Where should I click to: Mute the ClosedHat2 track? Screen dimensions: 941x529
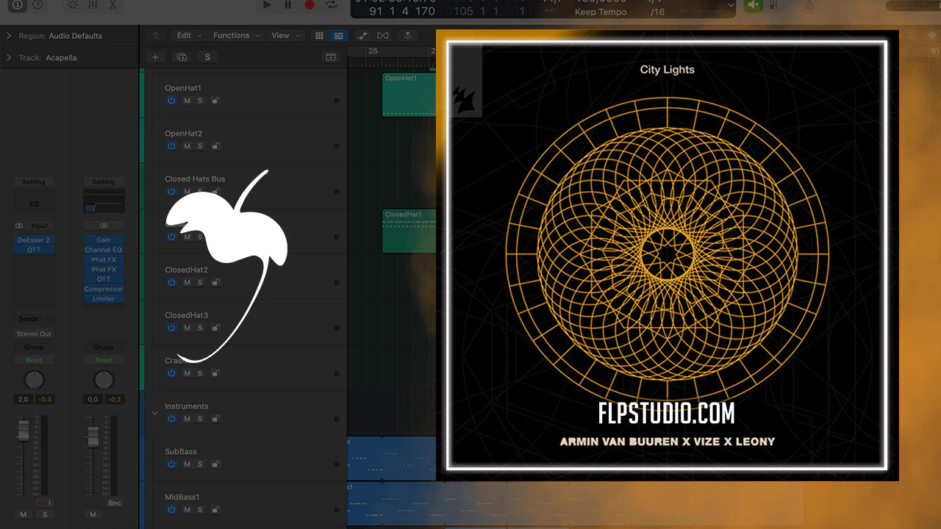187,282
